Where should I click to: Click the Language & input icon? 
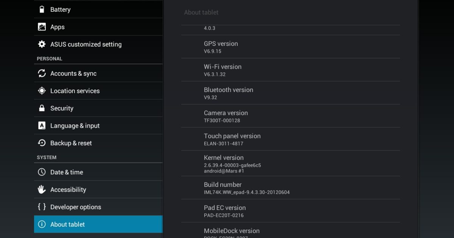(x=42, y=126)
